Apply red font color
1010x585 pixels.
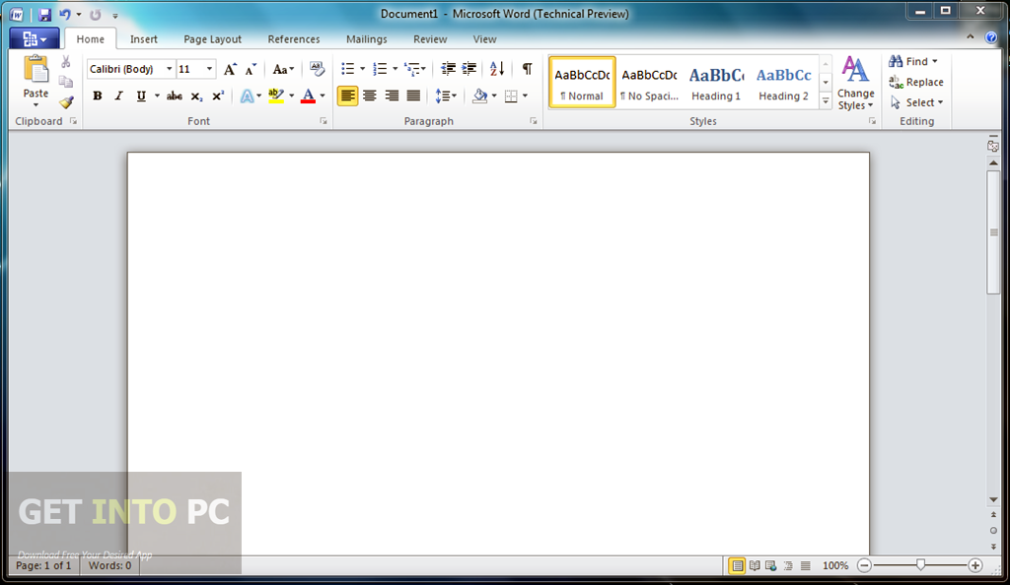tap(309, 97)
